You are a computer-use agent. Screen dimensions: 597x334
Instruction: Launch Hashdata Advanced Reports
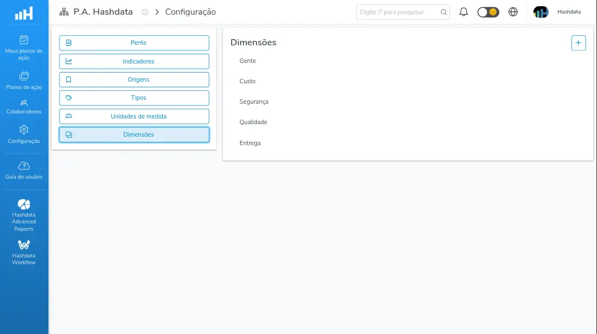pyautogui.click(x=24, y=215)
